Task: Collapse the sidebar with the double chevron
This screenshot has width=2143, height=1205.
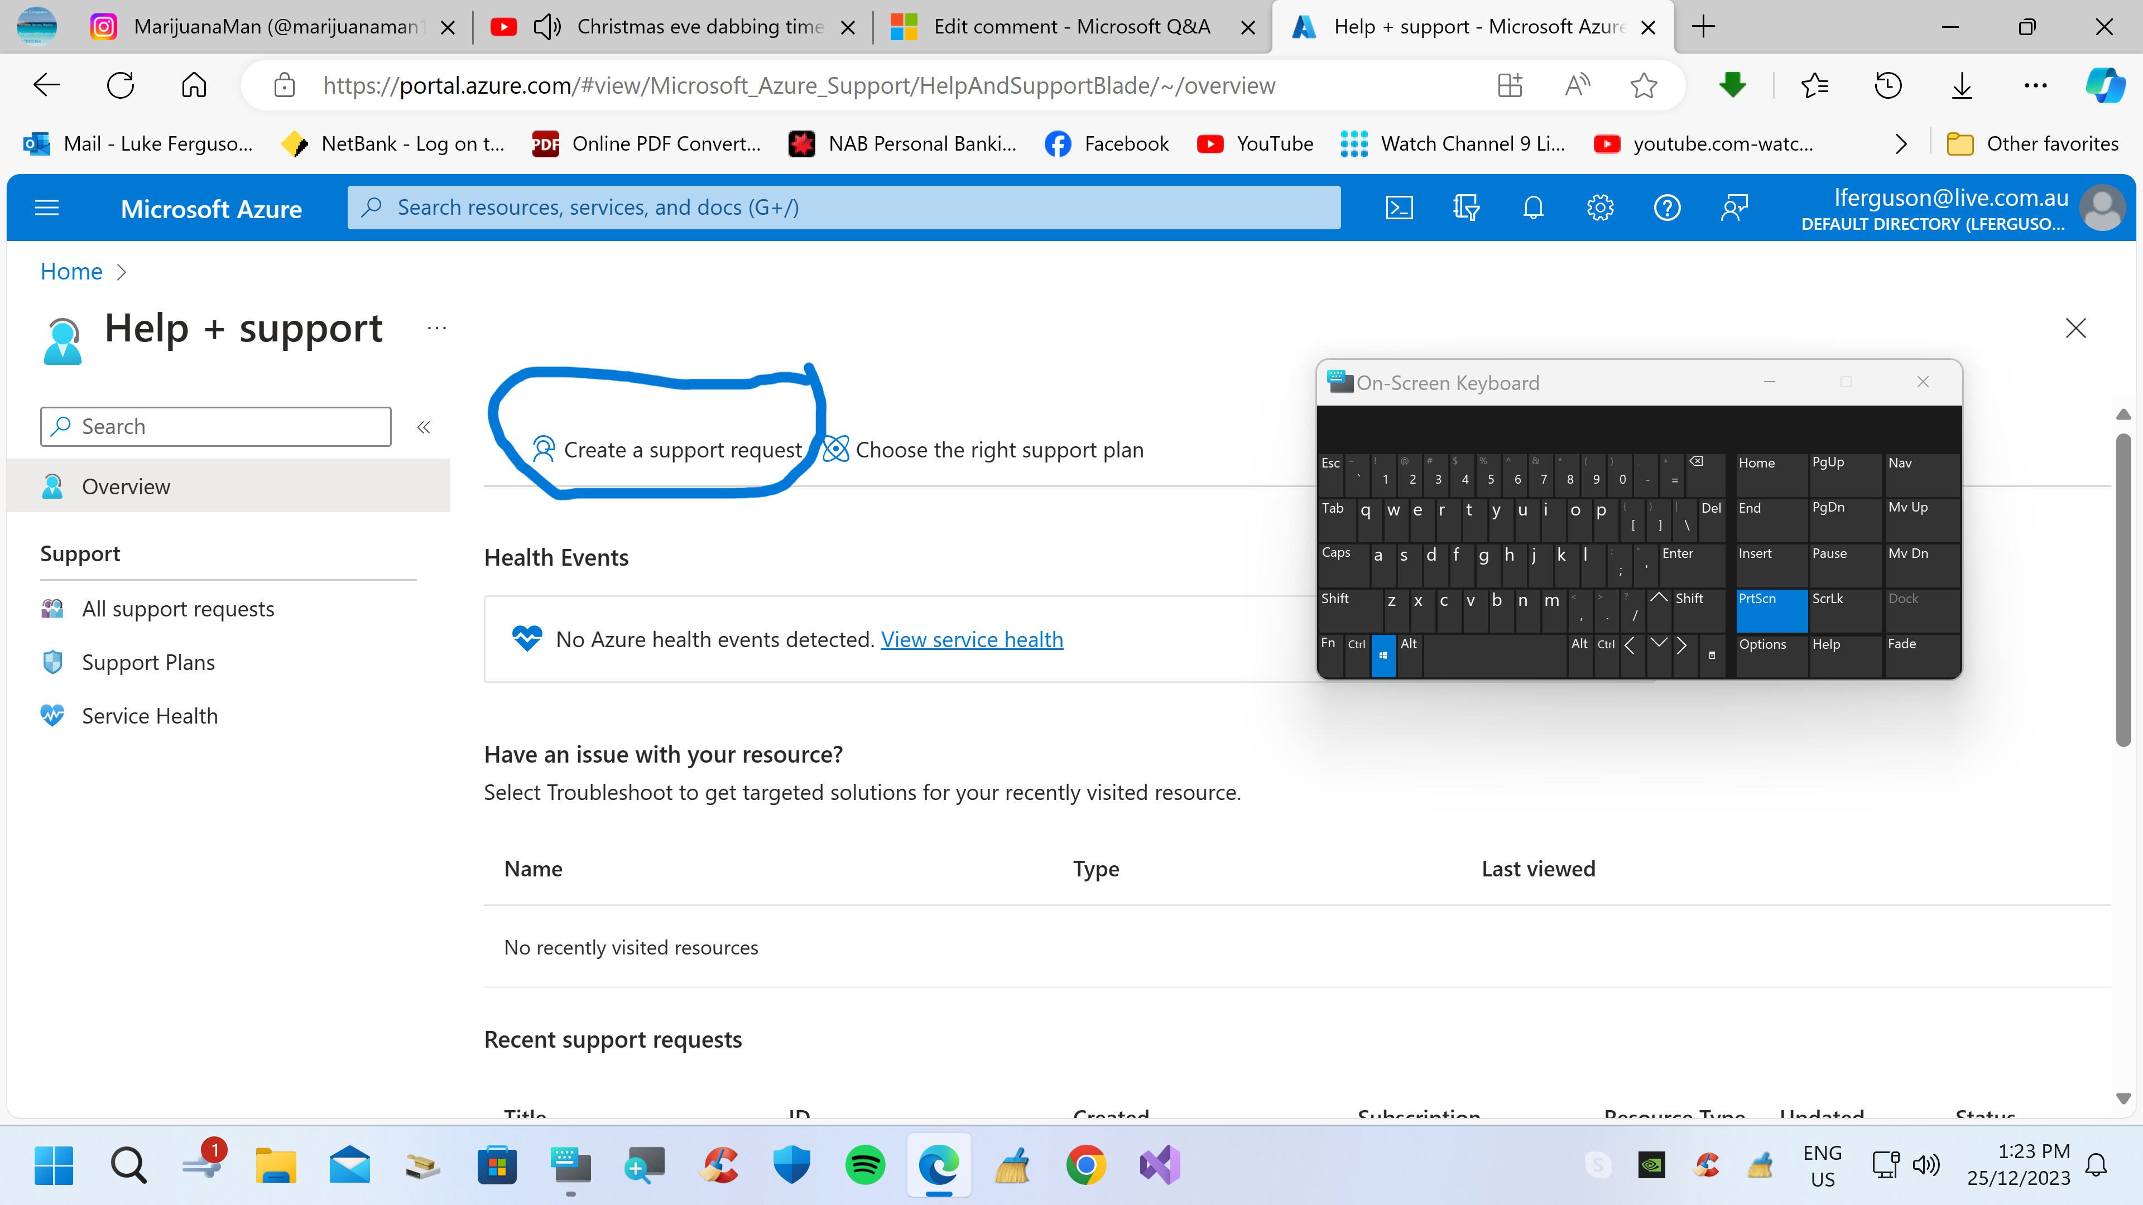Action: click(x=422, y=427)
